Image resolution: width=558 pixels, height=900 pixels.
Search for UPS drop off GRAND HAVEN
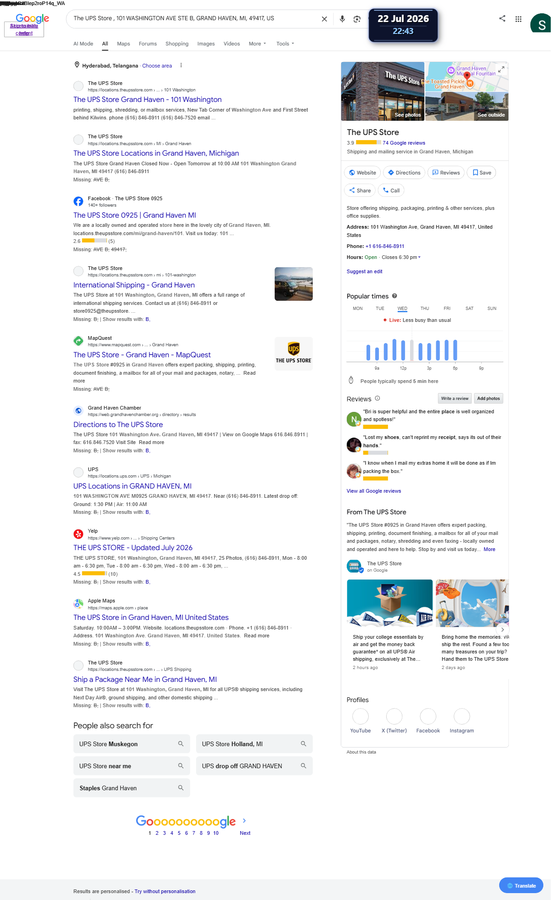254,766
